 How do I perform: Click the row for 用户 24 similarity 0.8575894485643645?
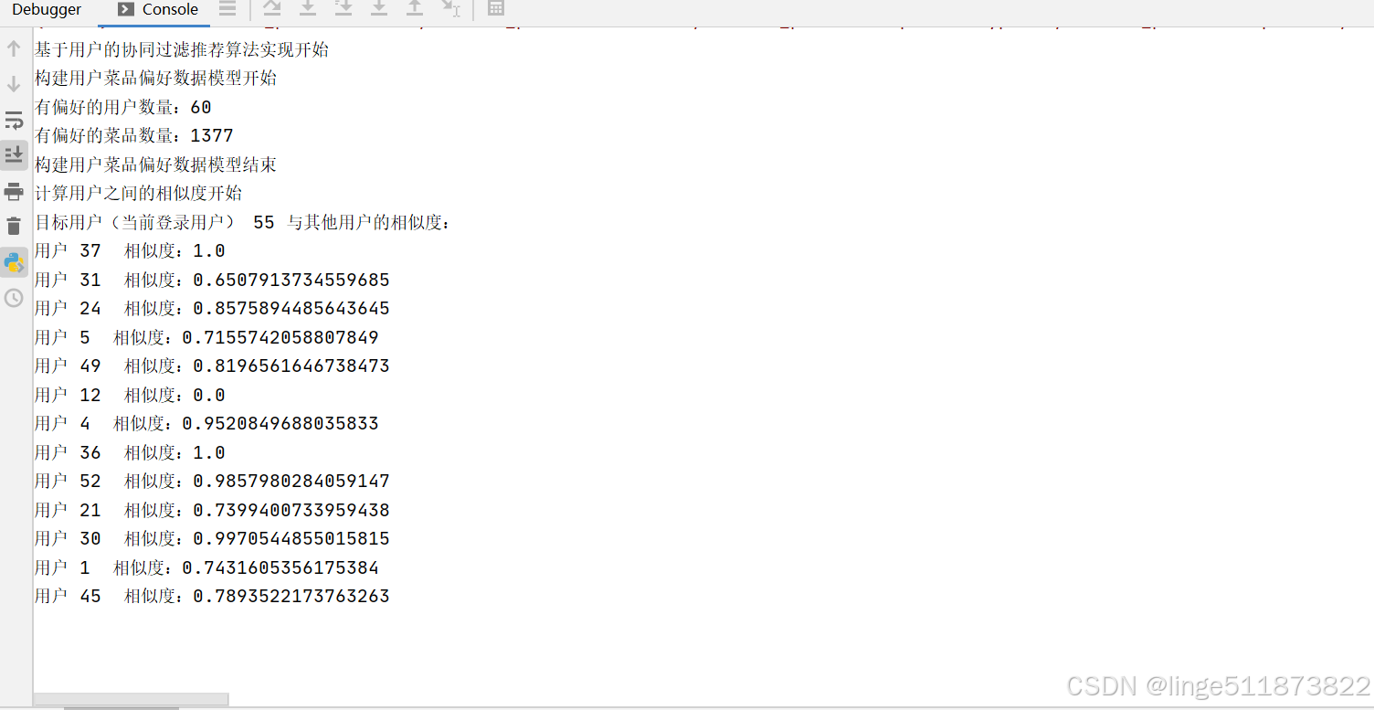[212, 308]
